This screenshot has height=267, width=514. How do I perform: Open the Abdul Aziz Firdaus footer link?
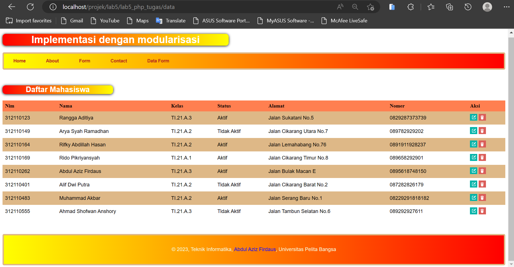[x=254, y=249]
